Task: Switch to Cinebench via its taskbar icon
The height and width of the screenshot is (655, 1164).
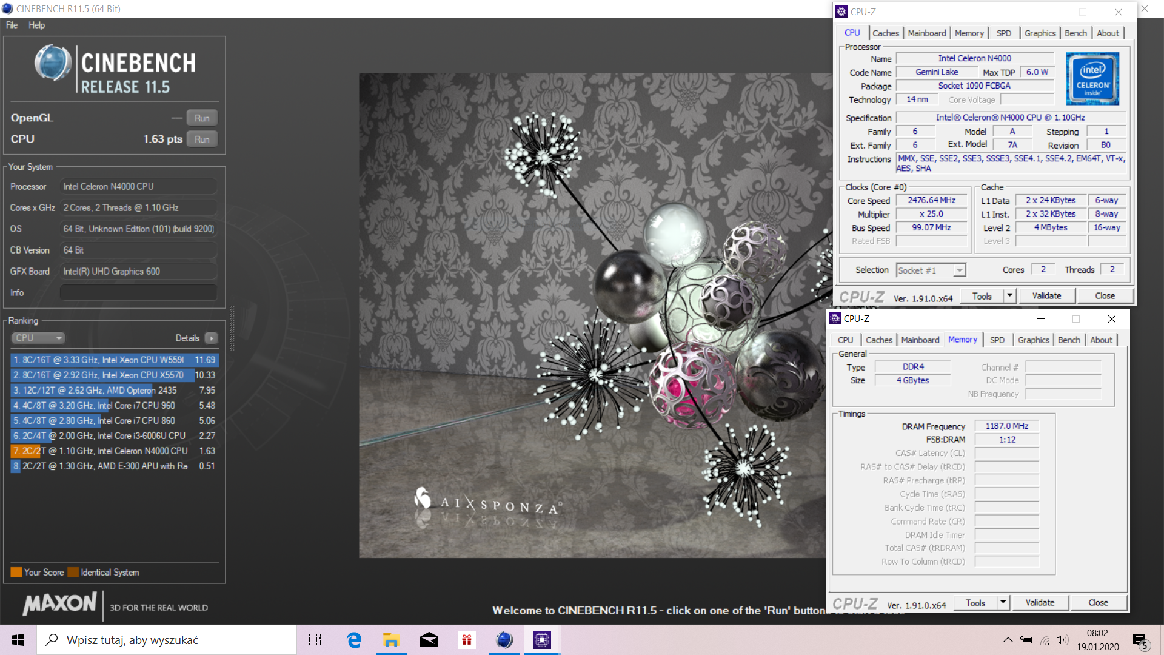Action: 504,640
